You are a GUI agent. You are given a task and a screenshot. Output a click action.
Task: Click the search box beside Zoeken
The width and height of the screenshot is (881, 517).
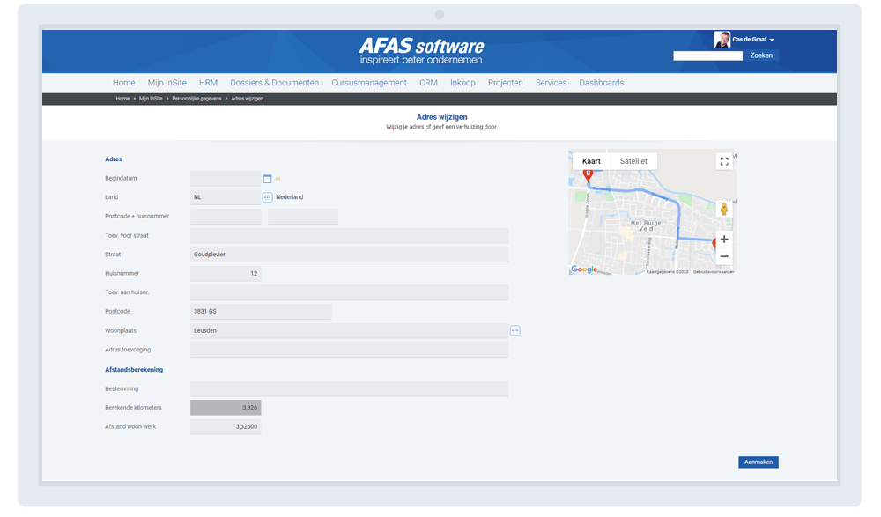(x=708, y=55)
